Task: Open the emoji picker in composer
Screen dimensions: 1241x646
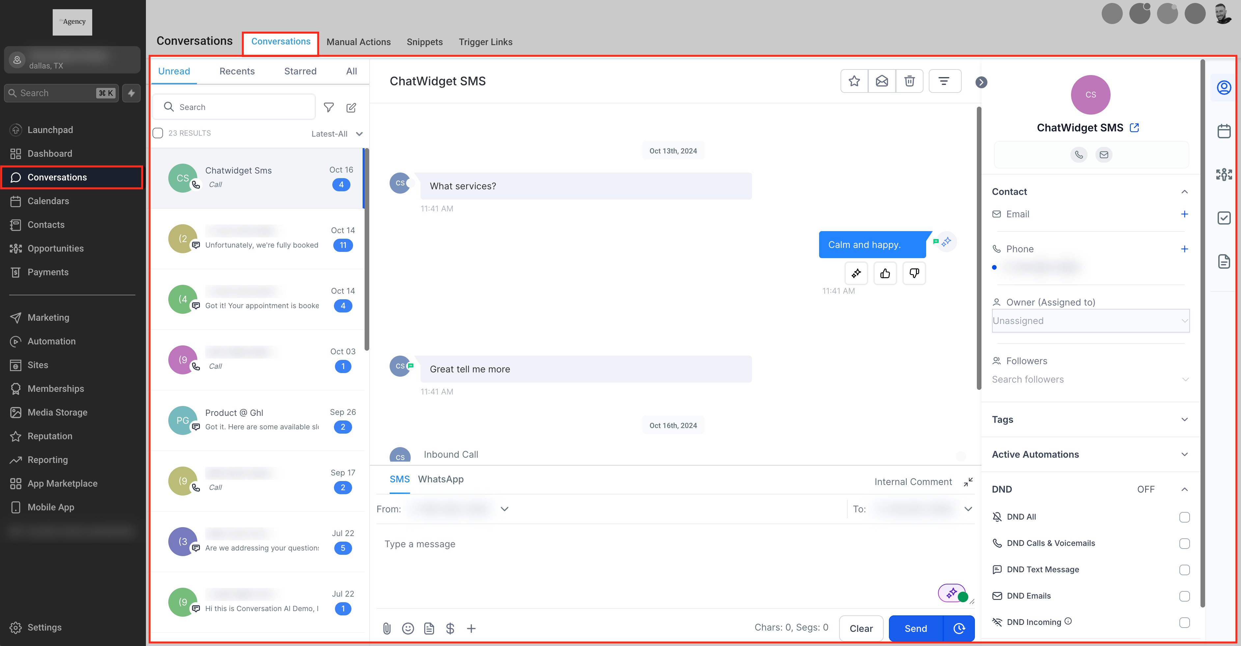Action: coord(407,628)
